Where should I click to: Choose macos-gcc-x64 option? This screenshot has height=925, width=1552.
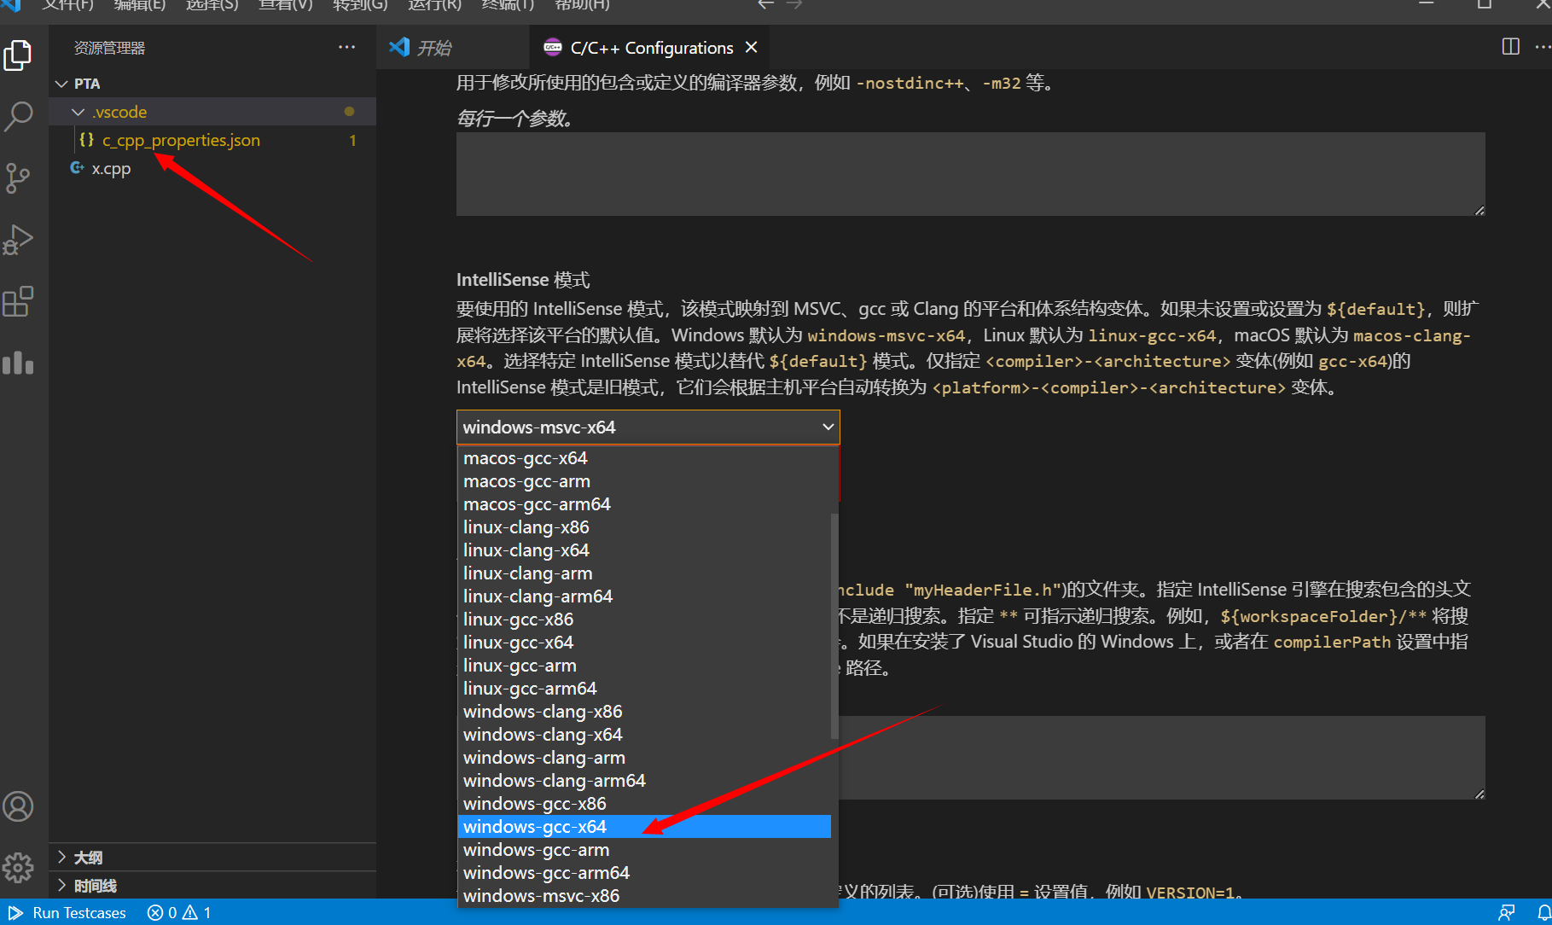click(644, 458)
